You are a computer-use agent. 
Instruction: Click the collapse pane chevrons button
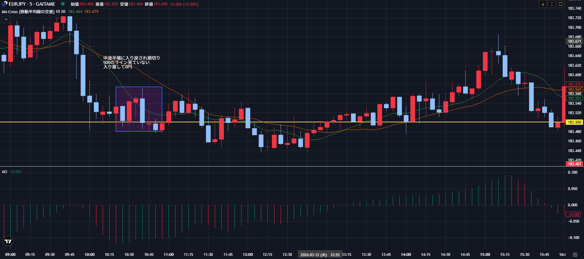[552, 4]
